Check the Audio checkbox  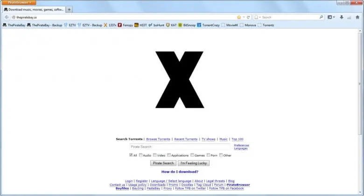140,155
